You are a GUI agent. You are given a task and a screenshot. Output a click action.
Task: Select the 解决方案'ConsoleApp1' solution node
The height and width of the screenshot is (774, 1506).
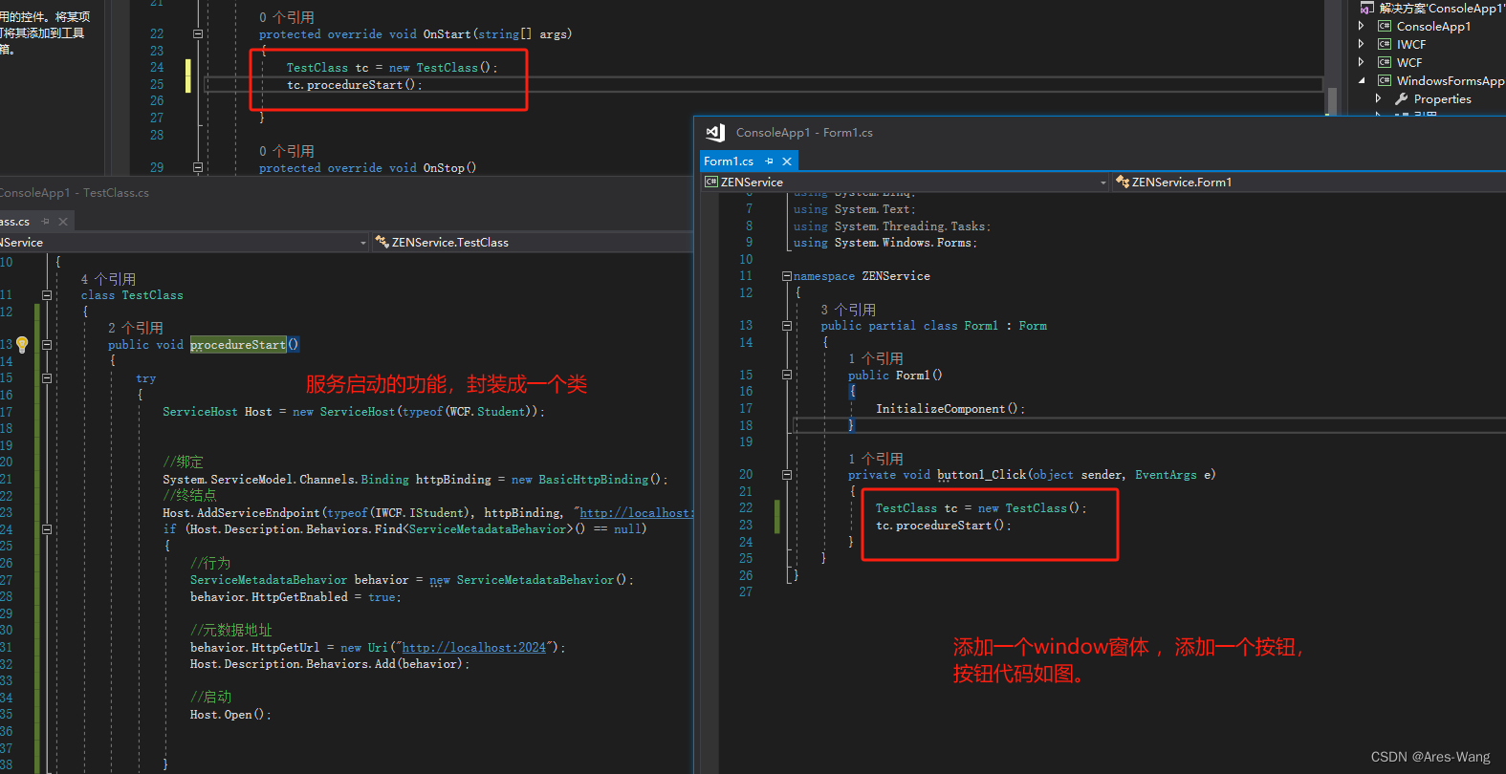point(1442,8)
